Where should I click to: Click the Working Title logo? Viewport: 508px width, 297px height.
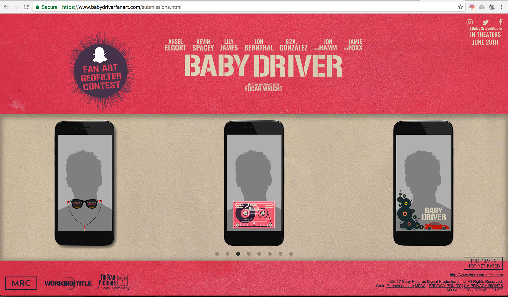(x=68, y=283)
